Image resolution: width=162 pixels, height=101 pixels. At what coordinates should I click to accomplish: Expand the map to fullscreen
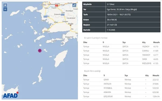[x=74, y=5]
